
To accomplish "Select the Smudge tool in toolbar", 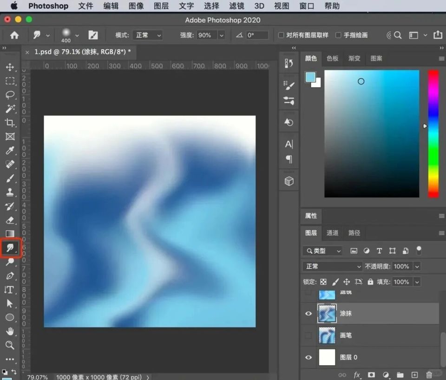I will (10, 248).
